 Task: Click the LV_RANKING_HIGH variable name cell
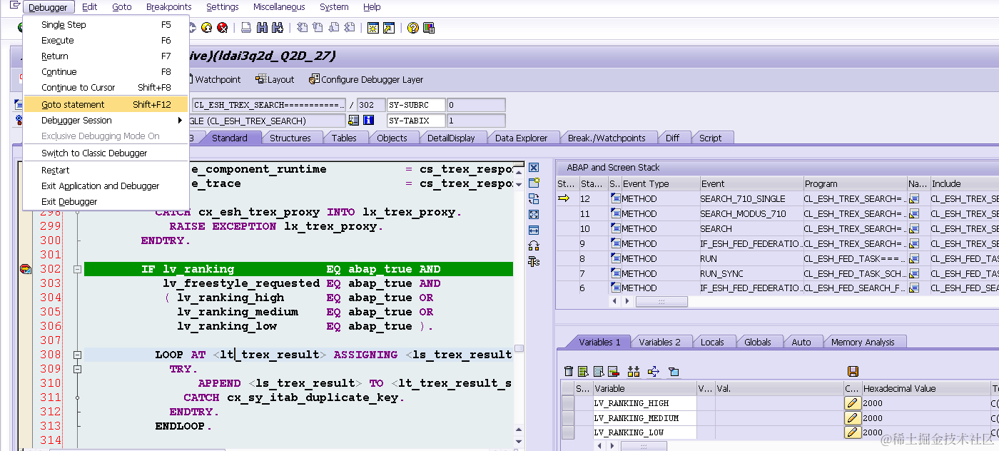point(644,403)
